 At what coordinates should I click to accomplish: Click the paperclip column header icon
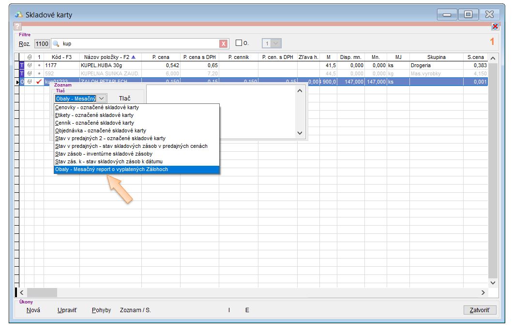pyautogui.click(x=30, y=57)
